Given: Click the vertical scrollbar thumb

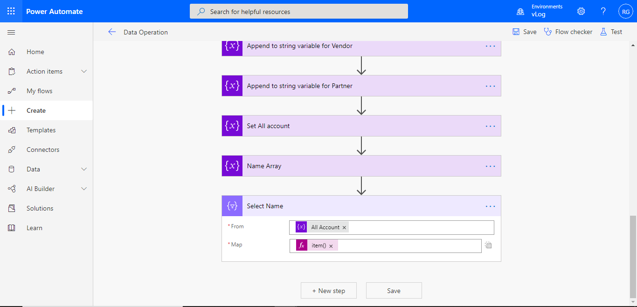Looking at the screenshot, I should tap(633, 256).
